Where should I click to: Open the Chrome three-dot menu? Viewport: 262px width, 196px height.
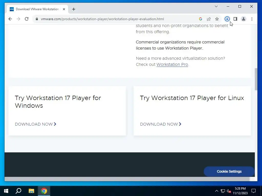coord(252,19)
